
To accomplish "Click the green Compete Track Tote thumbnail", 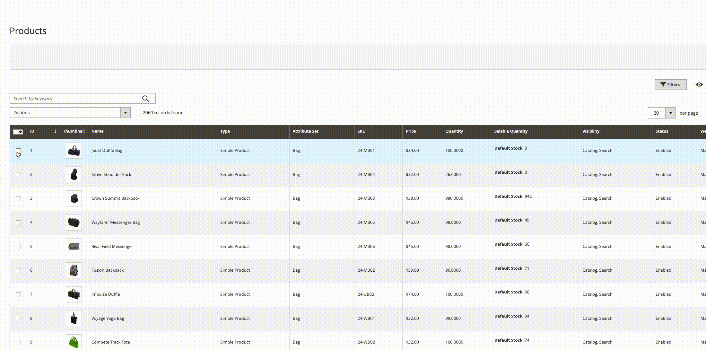I will pos(74,342).
